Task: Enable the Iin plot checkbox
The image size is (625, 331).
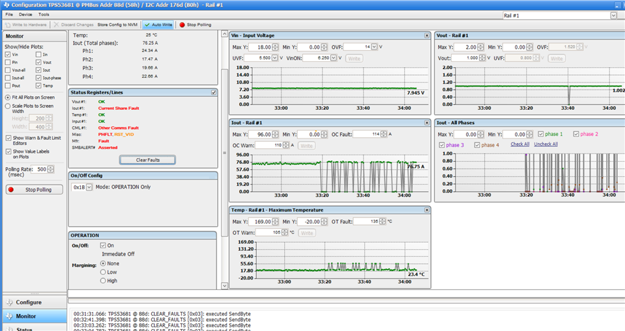Action: (x=38, y=55)
